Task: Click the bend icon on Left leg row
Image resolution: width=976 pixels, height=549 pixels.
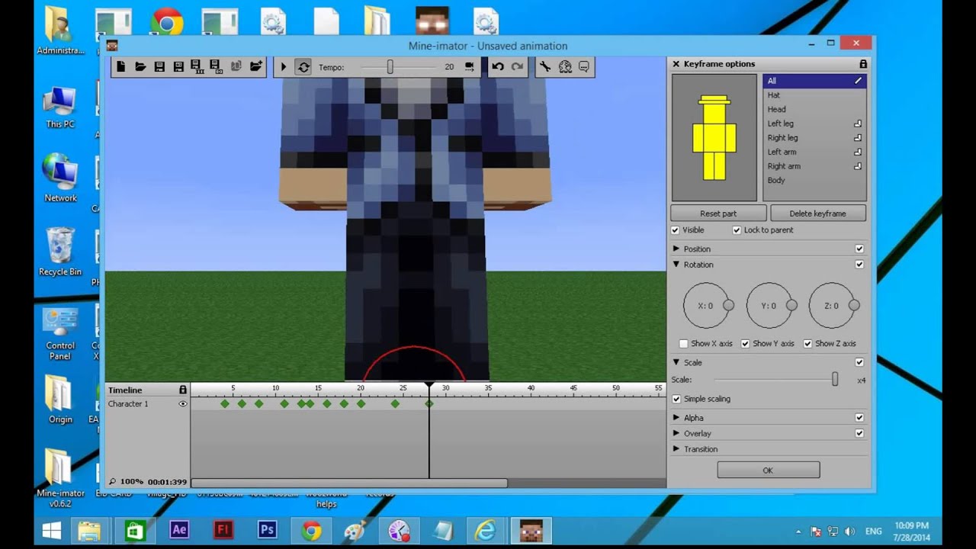Action: (x=858, y=124)
